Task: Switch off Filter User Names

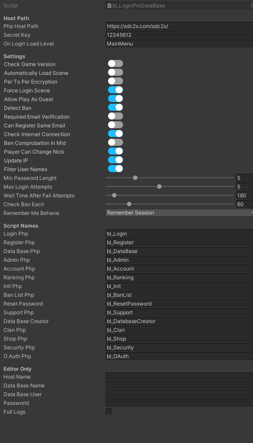Action: coord(116,169)
